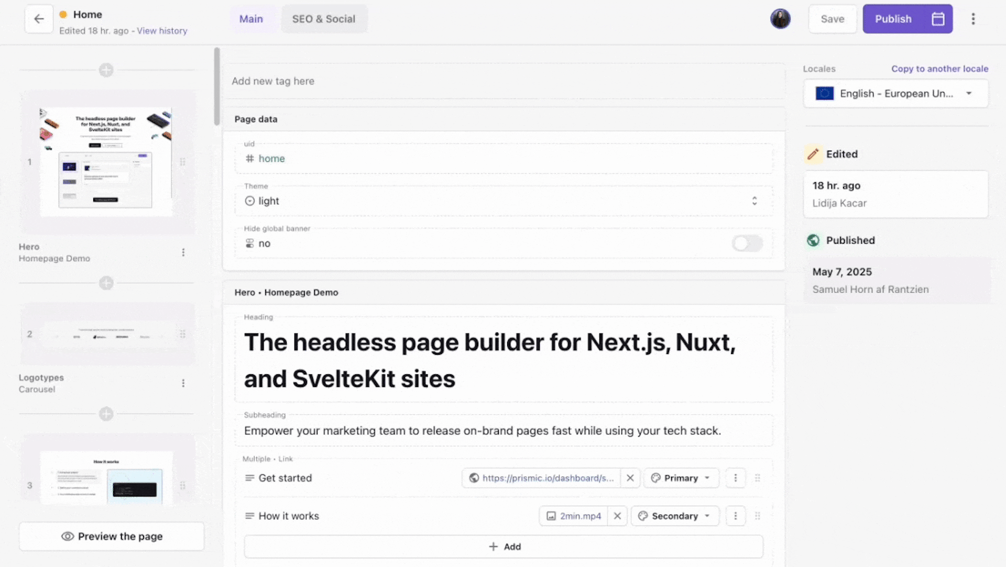The image size is (1006, 567).
Task: Open Hero slice three-dot menu in sidebar
Action: click(x=183, y=252)
